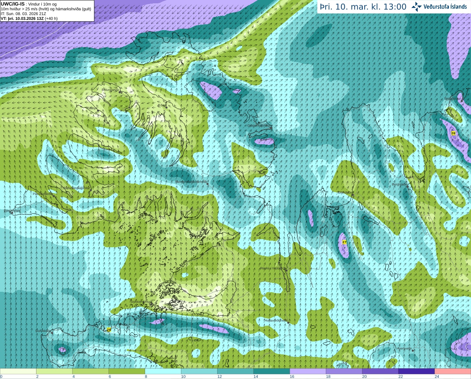
Task: Click the yellow 26 gust marker east of Gufuskálar
Action: (x=109, y=330)
